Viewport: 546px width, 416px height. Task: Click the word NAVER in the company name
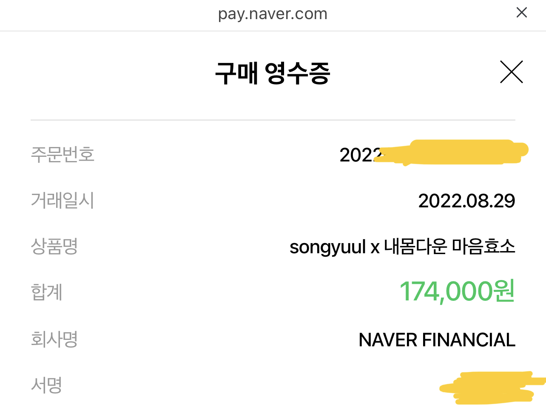point(387,340)
